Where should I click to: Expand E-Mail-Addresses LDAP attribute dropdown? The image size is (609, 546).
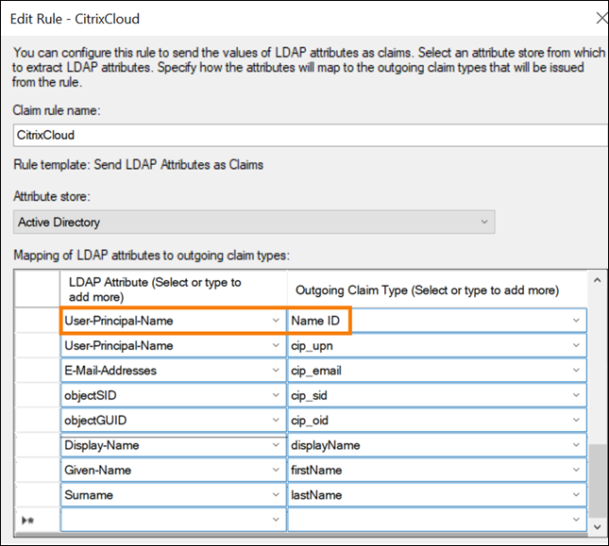276,371
